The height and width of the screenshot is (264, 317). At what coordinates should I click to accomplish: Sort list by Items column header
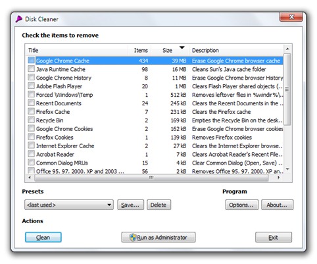[139, 50]
